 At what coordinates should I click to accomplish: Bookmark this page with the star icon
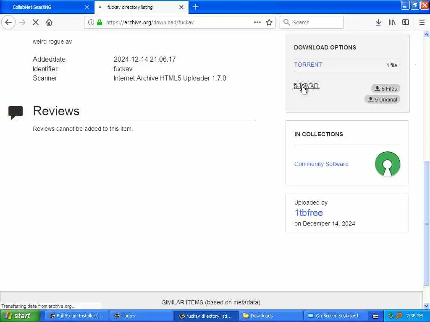coord(269,23)
